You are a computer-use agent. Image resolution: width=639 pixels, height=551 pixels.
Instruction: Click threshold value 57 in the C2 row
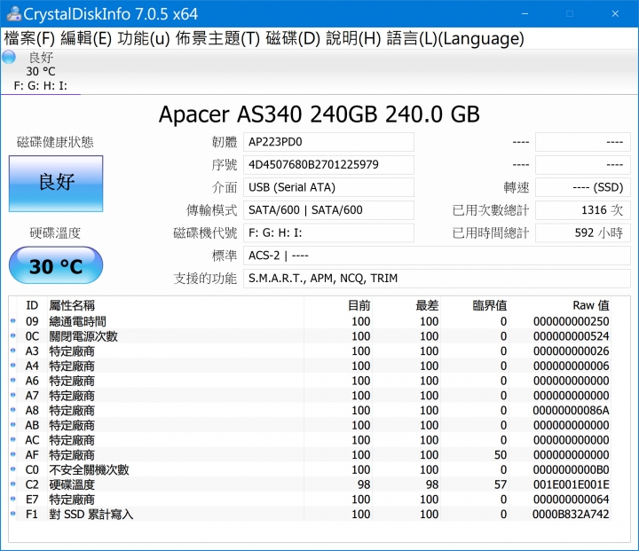[501, 484]
